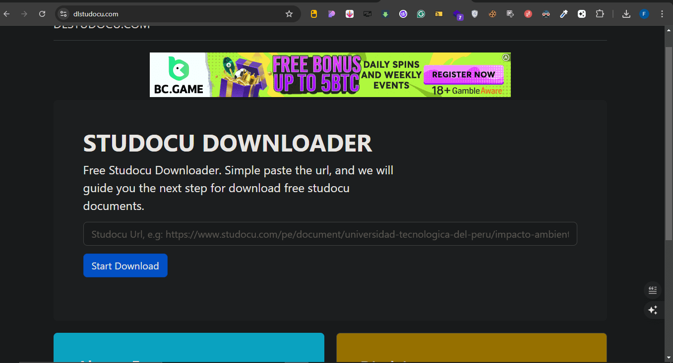Viewport: 673px width, 363px height.
Task: Bookmark this page with the star icon
Action: 289,14
